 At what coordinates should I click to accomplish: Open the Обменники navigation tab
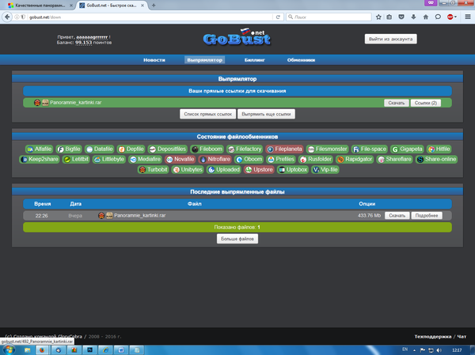302,60
